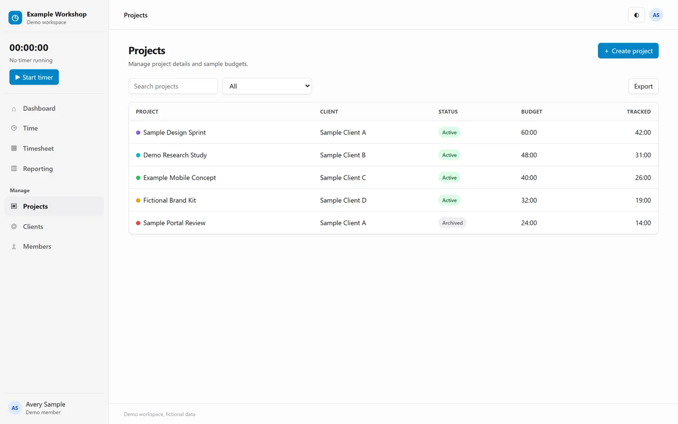Viewport: 678px width, 424px height.
Task: Toggle dark mode with the half-circle icon
Action: coord(637,15)
